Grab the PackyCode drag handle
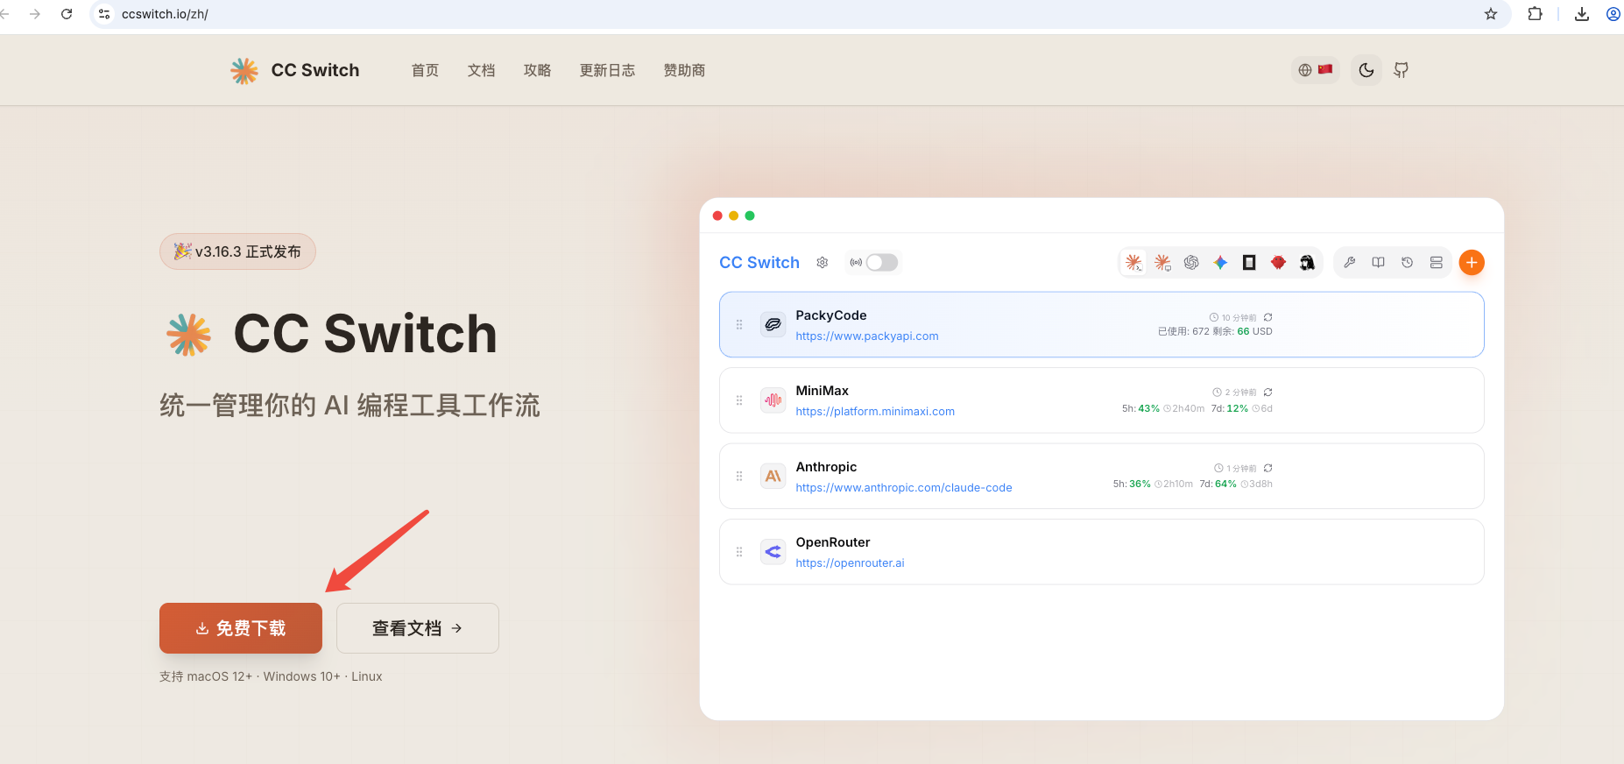The height and width of the screenshot is (764, 1624). point(739,324)
